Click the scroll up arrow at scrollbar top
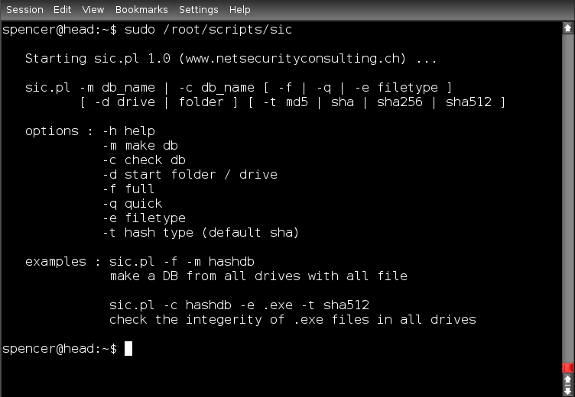 [x=568, y=28]
